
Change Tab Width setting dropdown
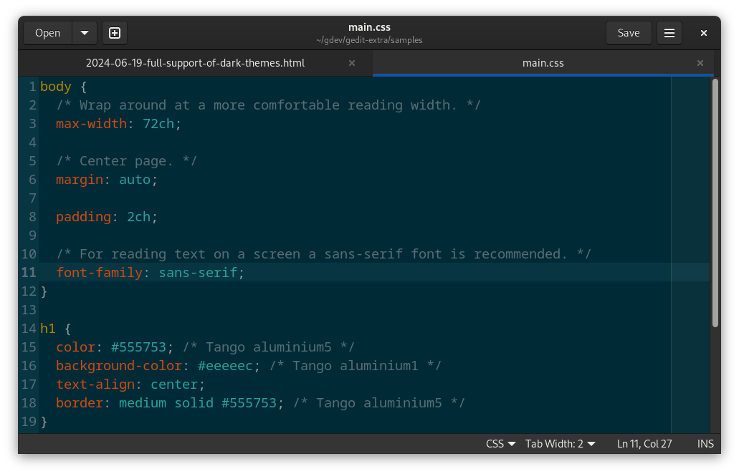click(x=561, y=444)
